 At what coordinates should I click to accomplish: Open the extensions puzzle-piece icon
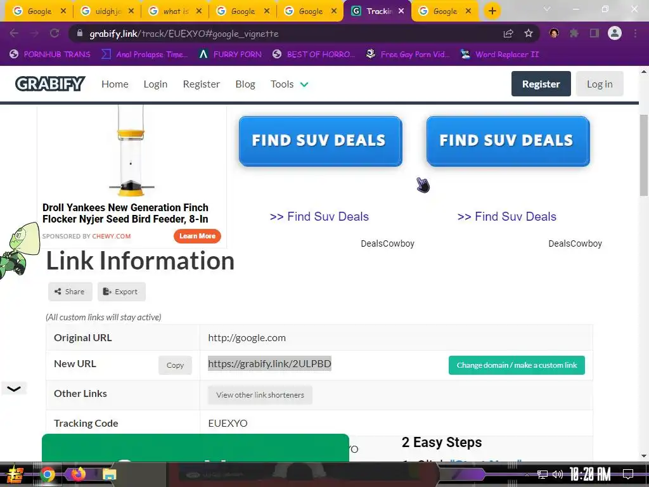coord(574,33)
